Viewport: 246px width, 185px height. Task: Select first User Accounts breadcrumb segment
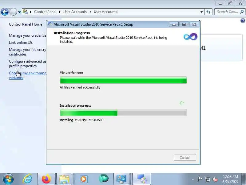[x=75, y=12]
